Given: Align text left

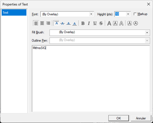Looking at the screenshot, I should pos(36,23).
